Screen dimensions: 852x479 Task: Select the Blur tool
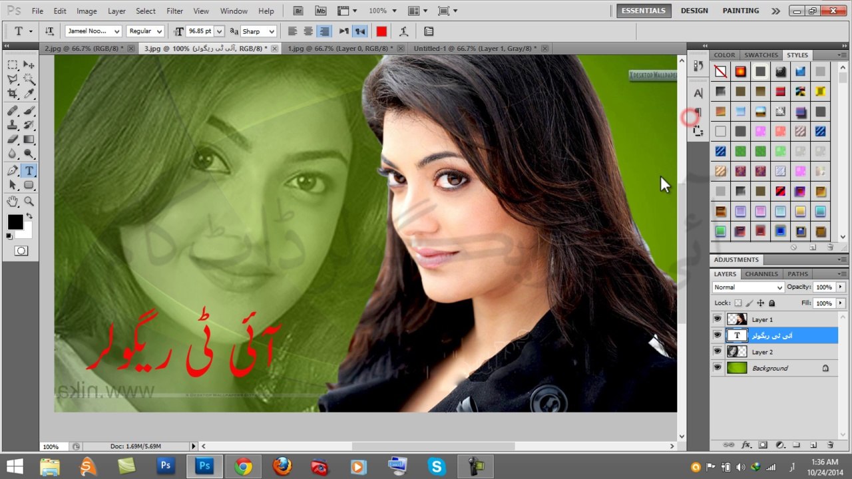(x=13, y=154)
